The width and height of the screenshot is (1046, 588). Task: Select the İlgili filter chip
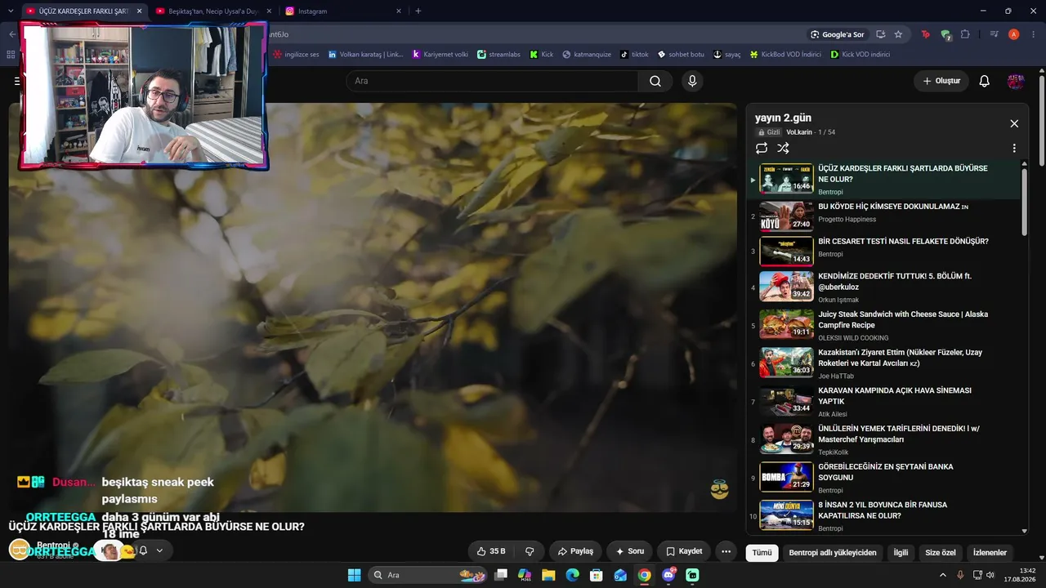(x=901, y=553)
